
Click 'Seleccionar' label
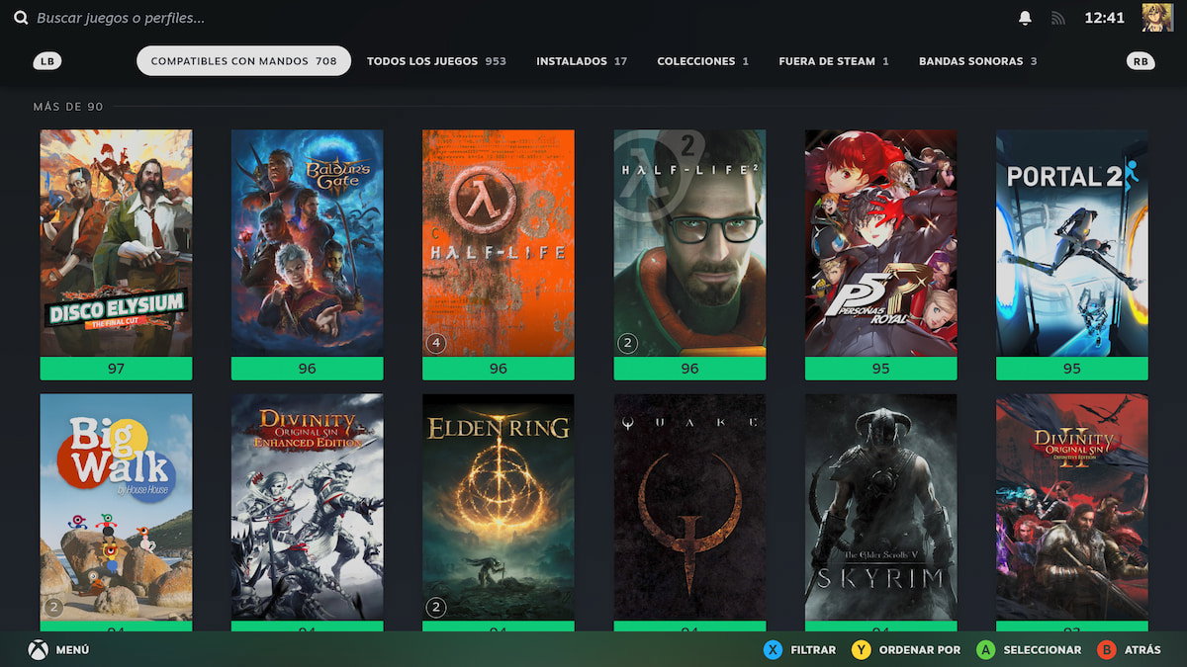(x=1043, y=650)
